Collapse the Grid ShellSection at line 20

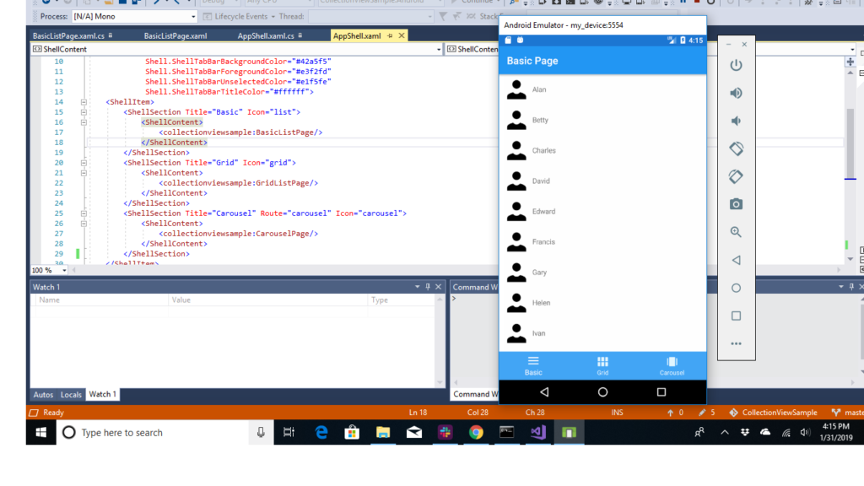tap(84, 163)
